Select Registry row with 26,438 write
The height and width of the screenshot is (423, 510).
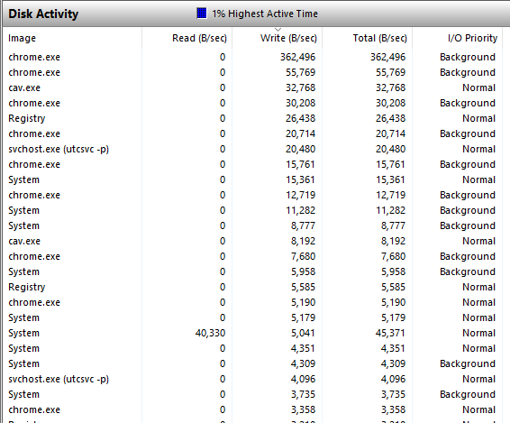252,118
